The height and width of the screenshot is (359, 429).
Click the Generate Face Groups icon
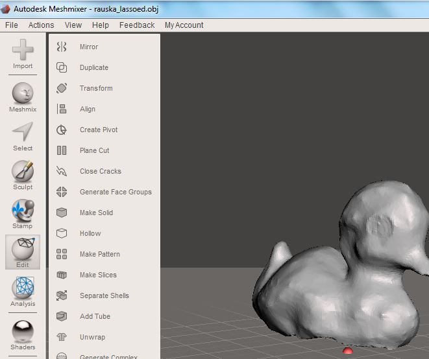tap(62, 192)
